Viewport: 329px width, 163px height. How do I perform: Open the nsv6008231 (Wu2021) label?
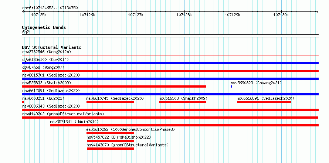(43, 98)
